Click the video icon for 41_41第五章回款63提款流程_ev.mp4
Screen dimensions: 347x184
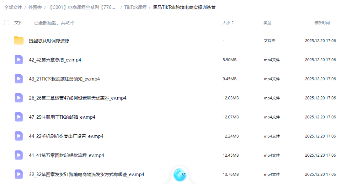[19, 155]
